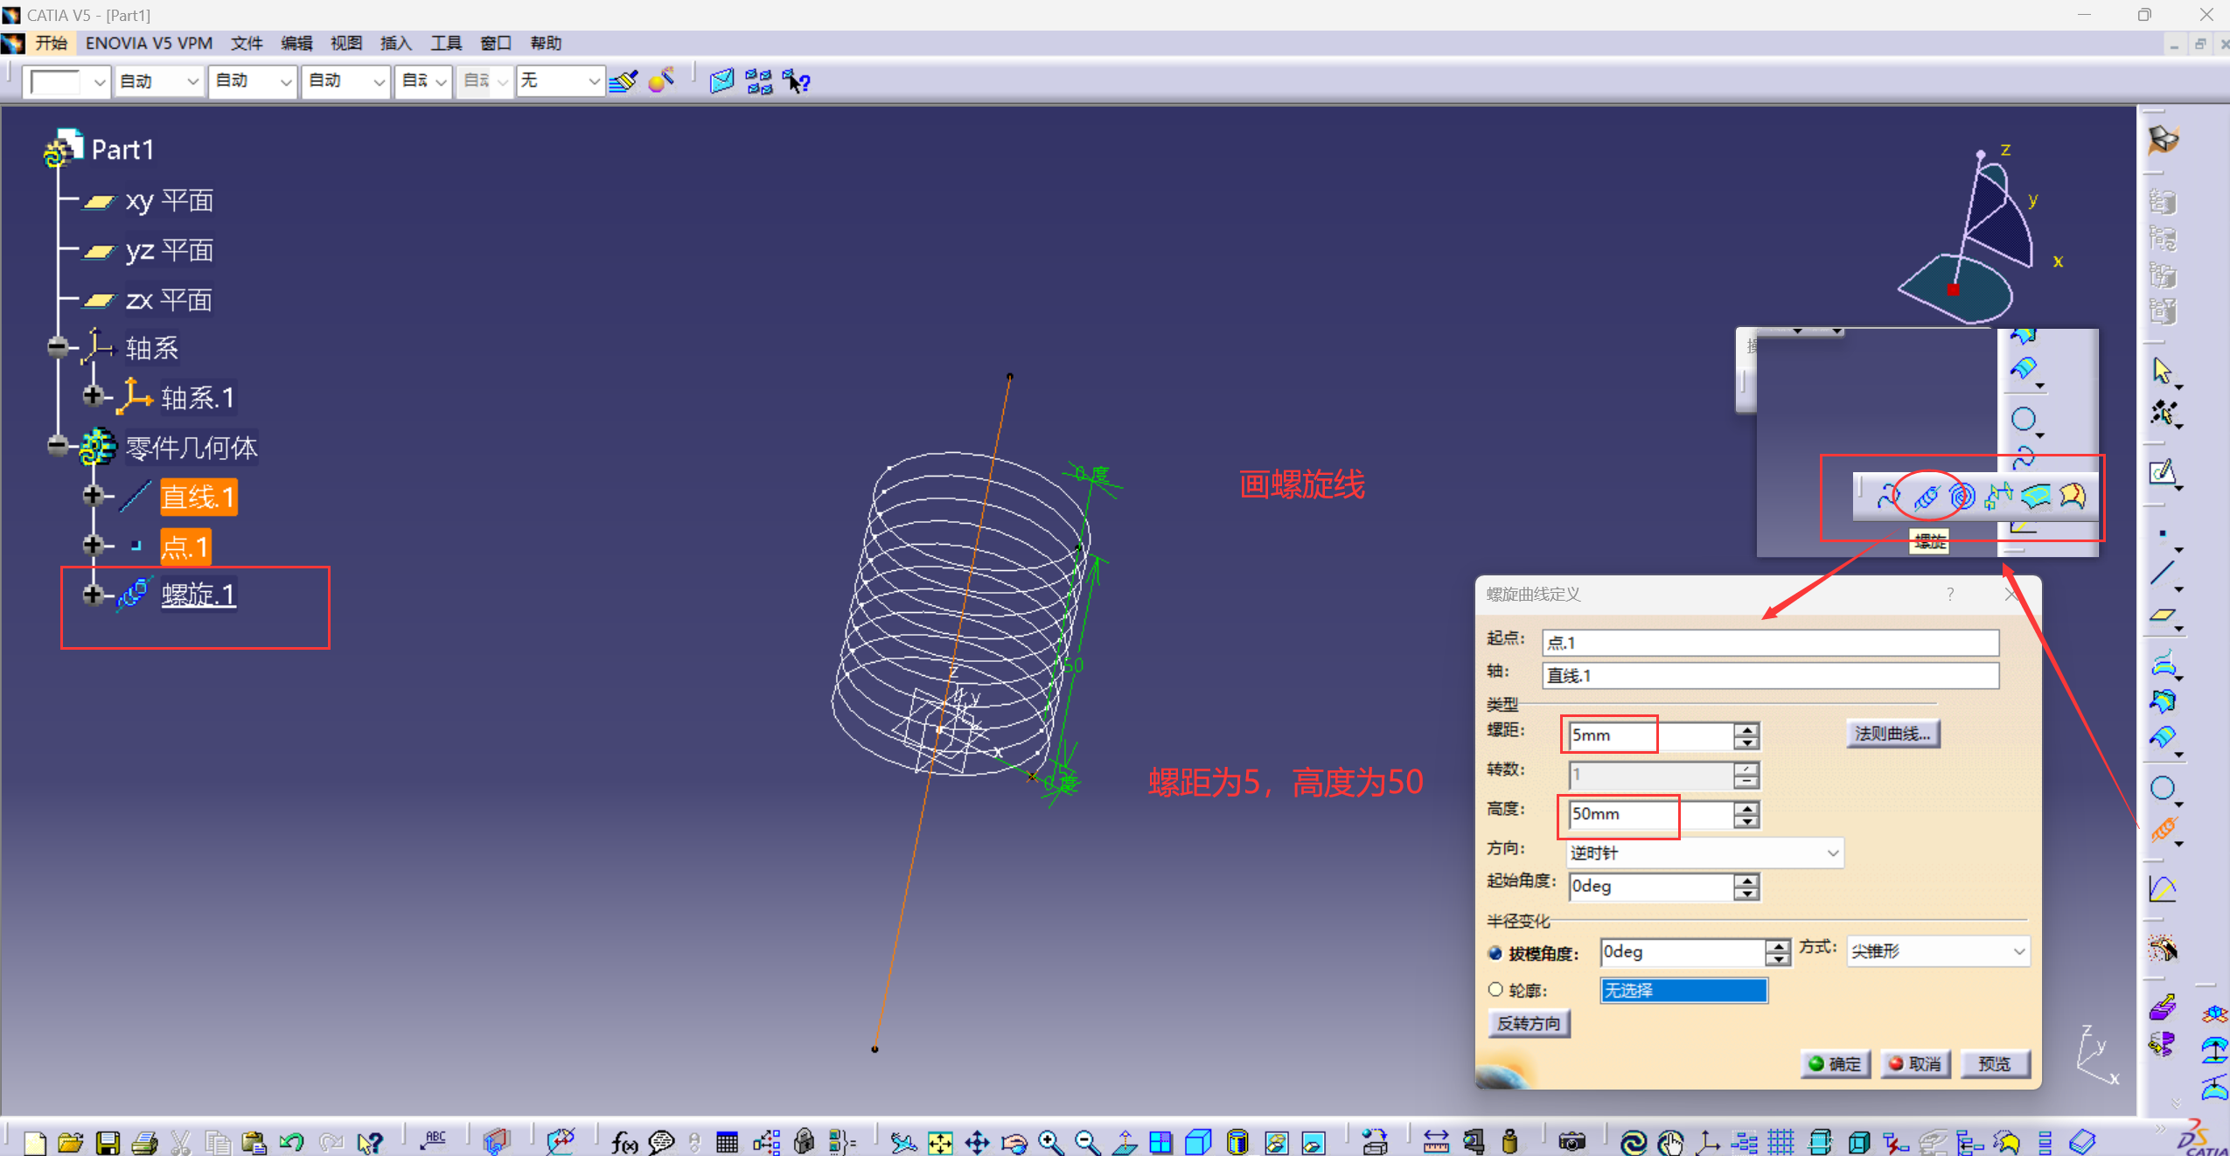
Task: Open the 工具 menu
Action: pyautogui.click(x=445, y=43)
